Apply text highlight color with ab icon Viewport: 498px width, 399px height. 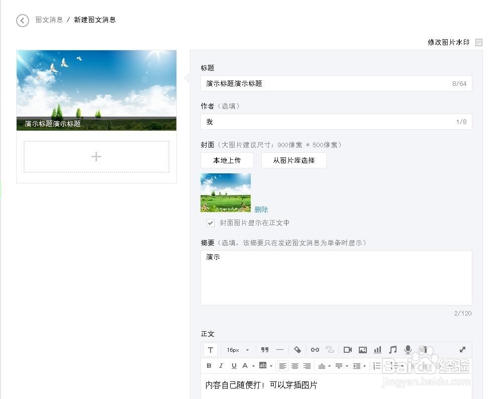263,365
